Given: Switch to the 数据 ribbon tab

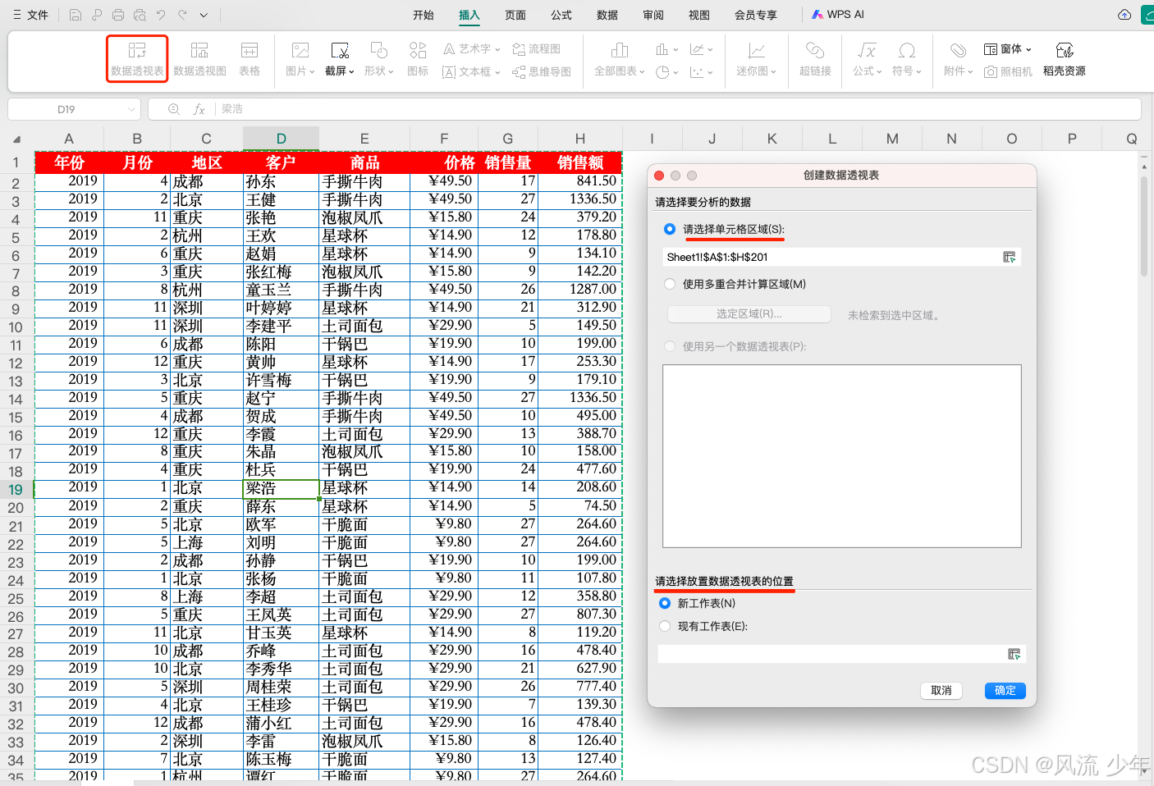Looking at the screenshot, I should pos(607,14).
